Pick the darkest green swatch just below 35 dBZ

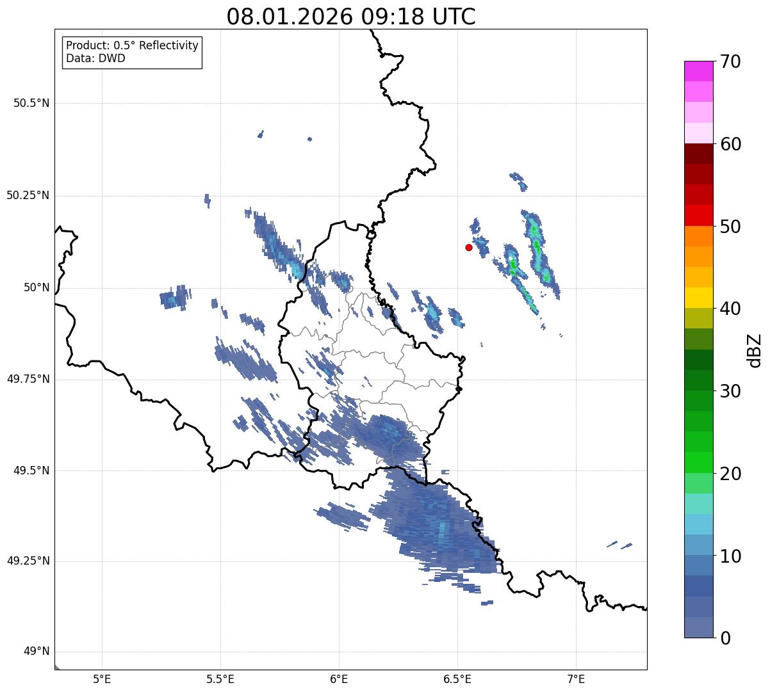698,360
